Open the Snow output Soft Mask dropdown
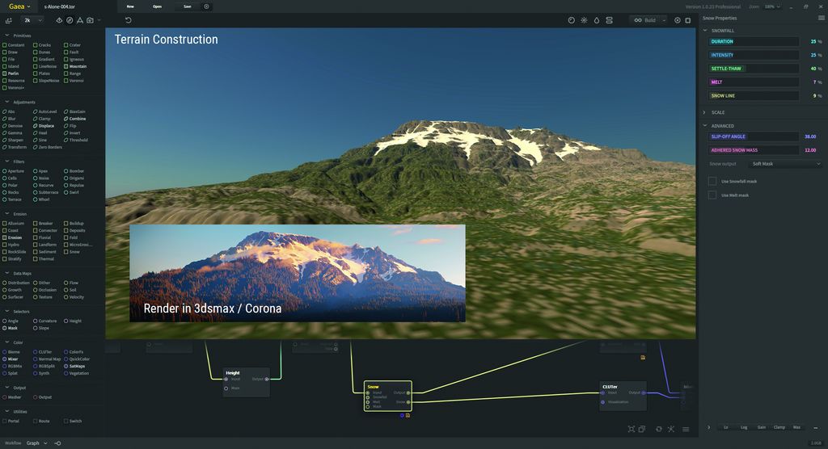828x449 pixels. [785, 164]
